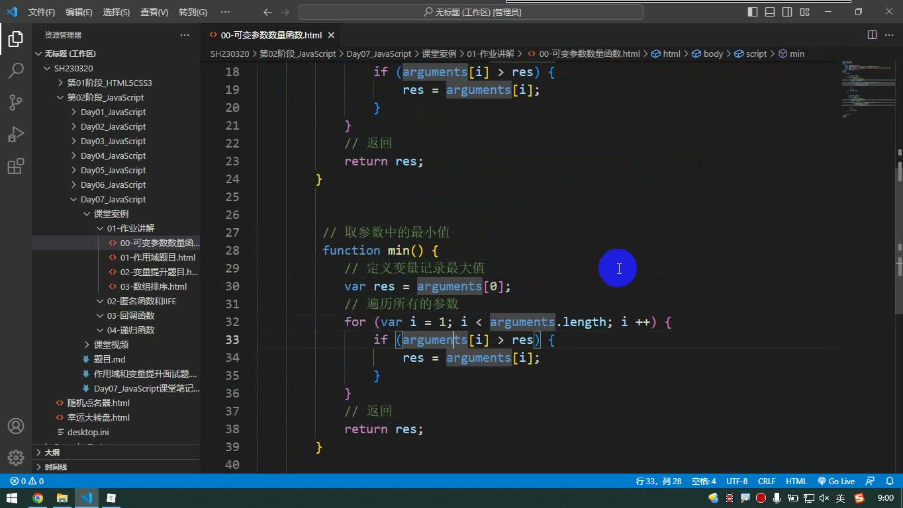Viewport: 903px width, 508px height.
Task: Collapse the Day07_JavaScript folder
Action: click(116, 199)
